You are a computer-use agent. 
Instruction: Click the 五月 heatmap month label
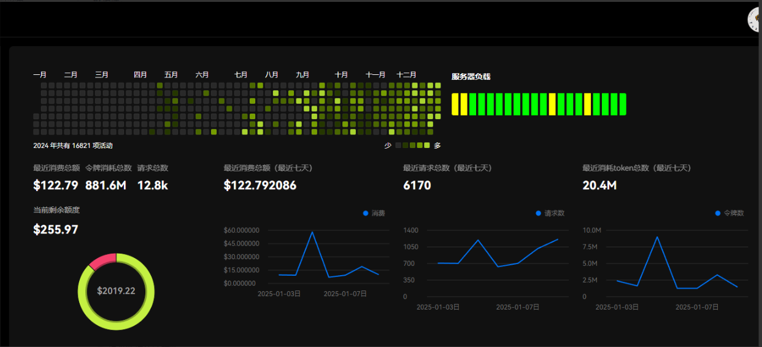tap(171, 75)
